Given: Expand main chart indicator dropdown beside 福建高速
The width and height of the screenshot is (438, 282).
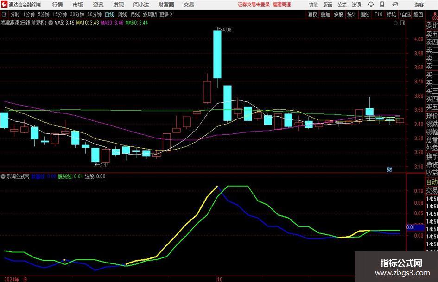Looking at the screenshot, I should [51, 23].
